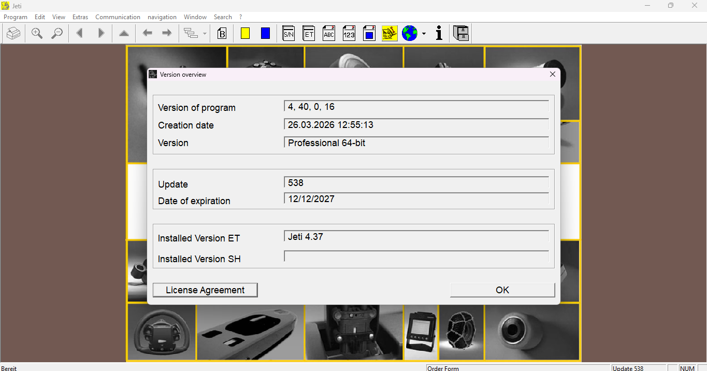Open the navigation menu

(x=162, y=17)
